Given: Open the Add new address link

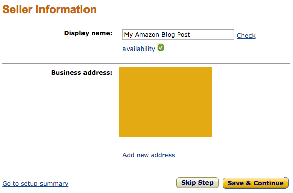Looking at the screenshot, I should pyautogui.click(x=149, y=155).
